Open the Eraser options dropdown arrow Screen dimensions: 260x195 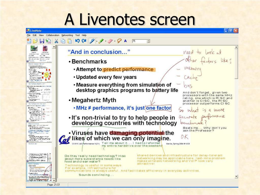pyautogui.click(x=115, y=41)
